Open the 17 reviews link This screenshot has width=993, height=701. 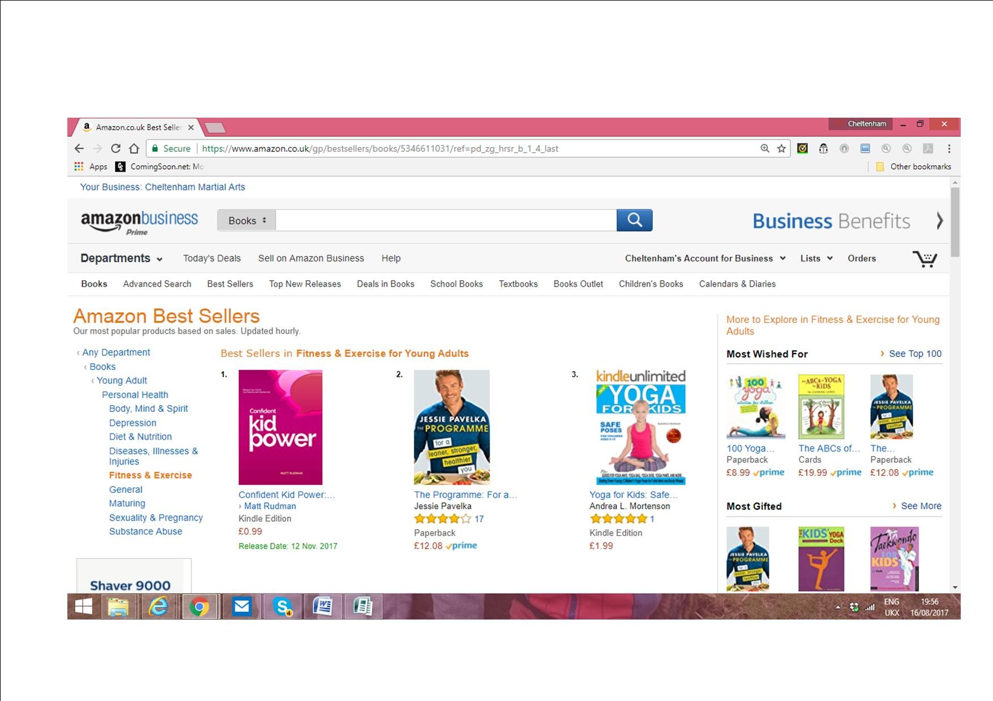pos(479,519)
